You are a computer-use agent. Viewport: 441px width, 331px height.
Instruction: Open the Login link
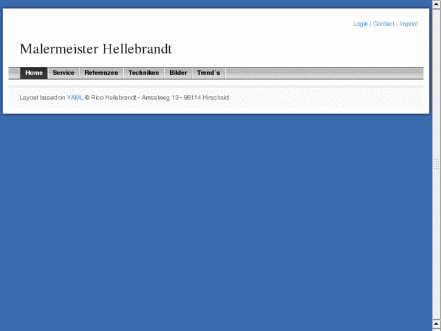[x=360, y=24]
